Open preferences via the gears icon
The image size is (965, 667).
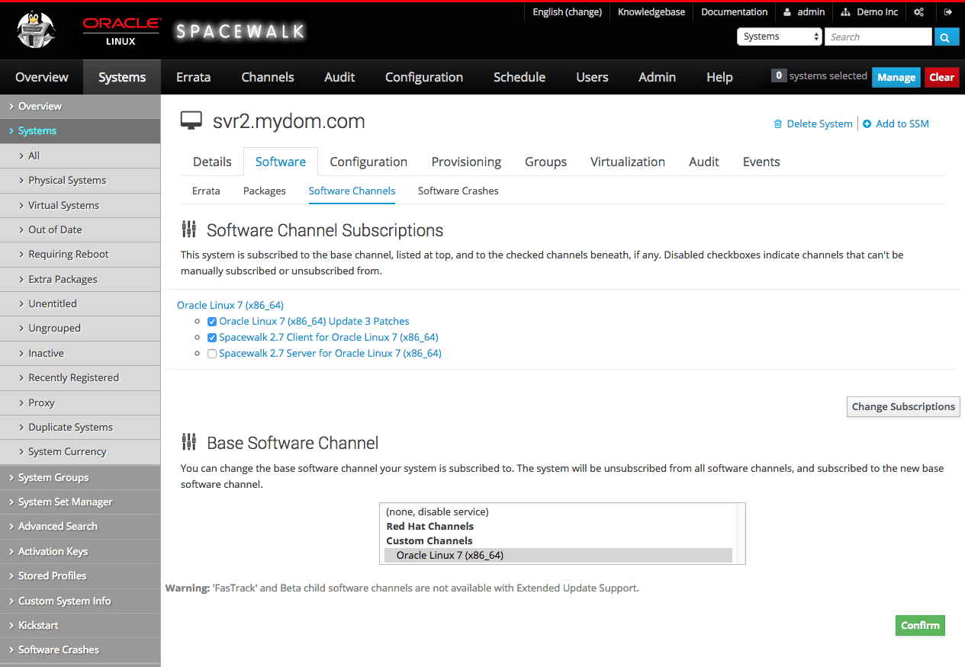[919, 12]
